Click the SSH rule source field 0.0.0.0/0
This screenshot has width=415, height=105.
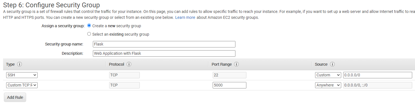click(x=378, y=75)
